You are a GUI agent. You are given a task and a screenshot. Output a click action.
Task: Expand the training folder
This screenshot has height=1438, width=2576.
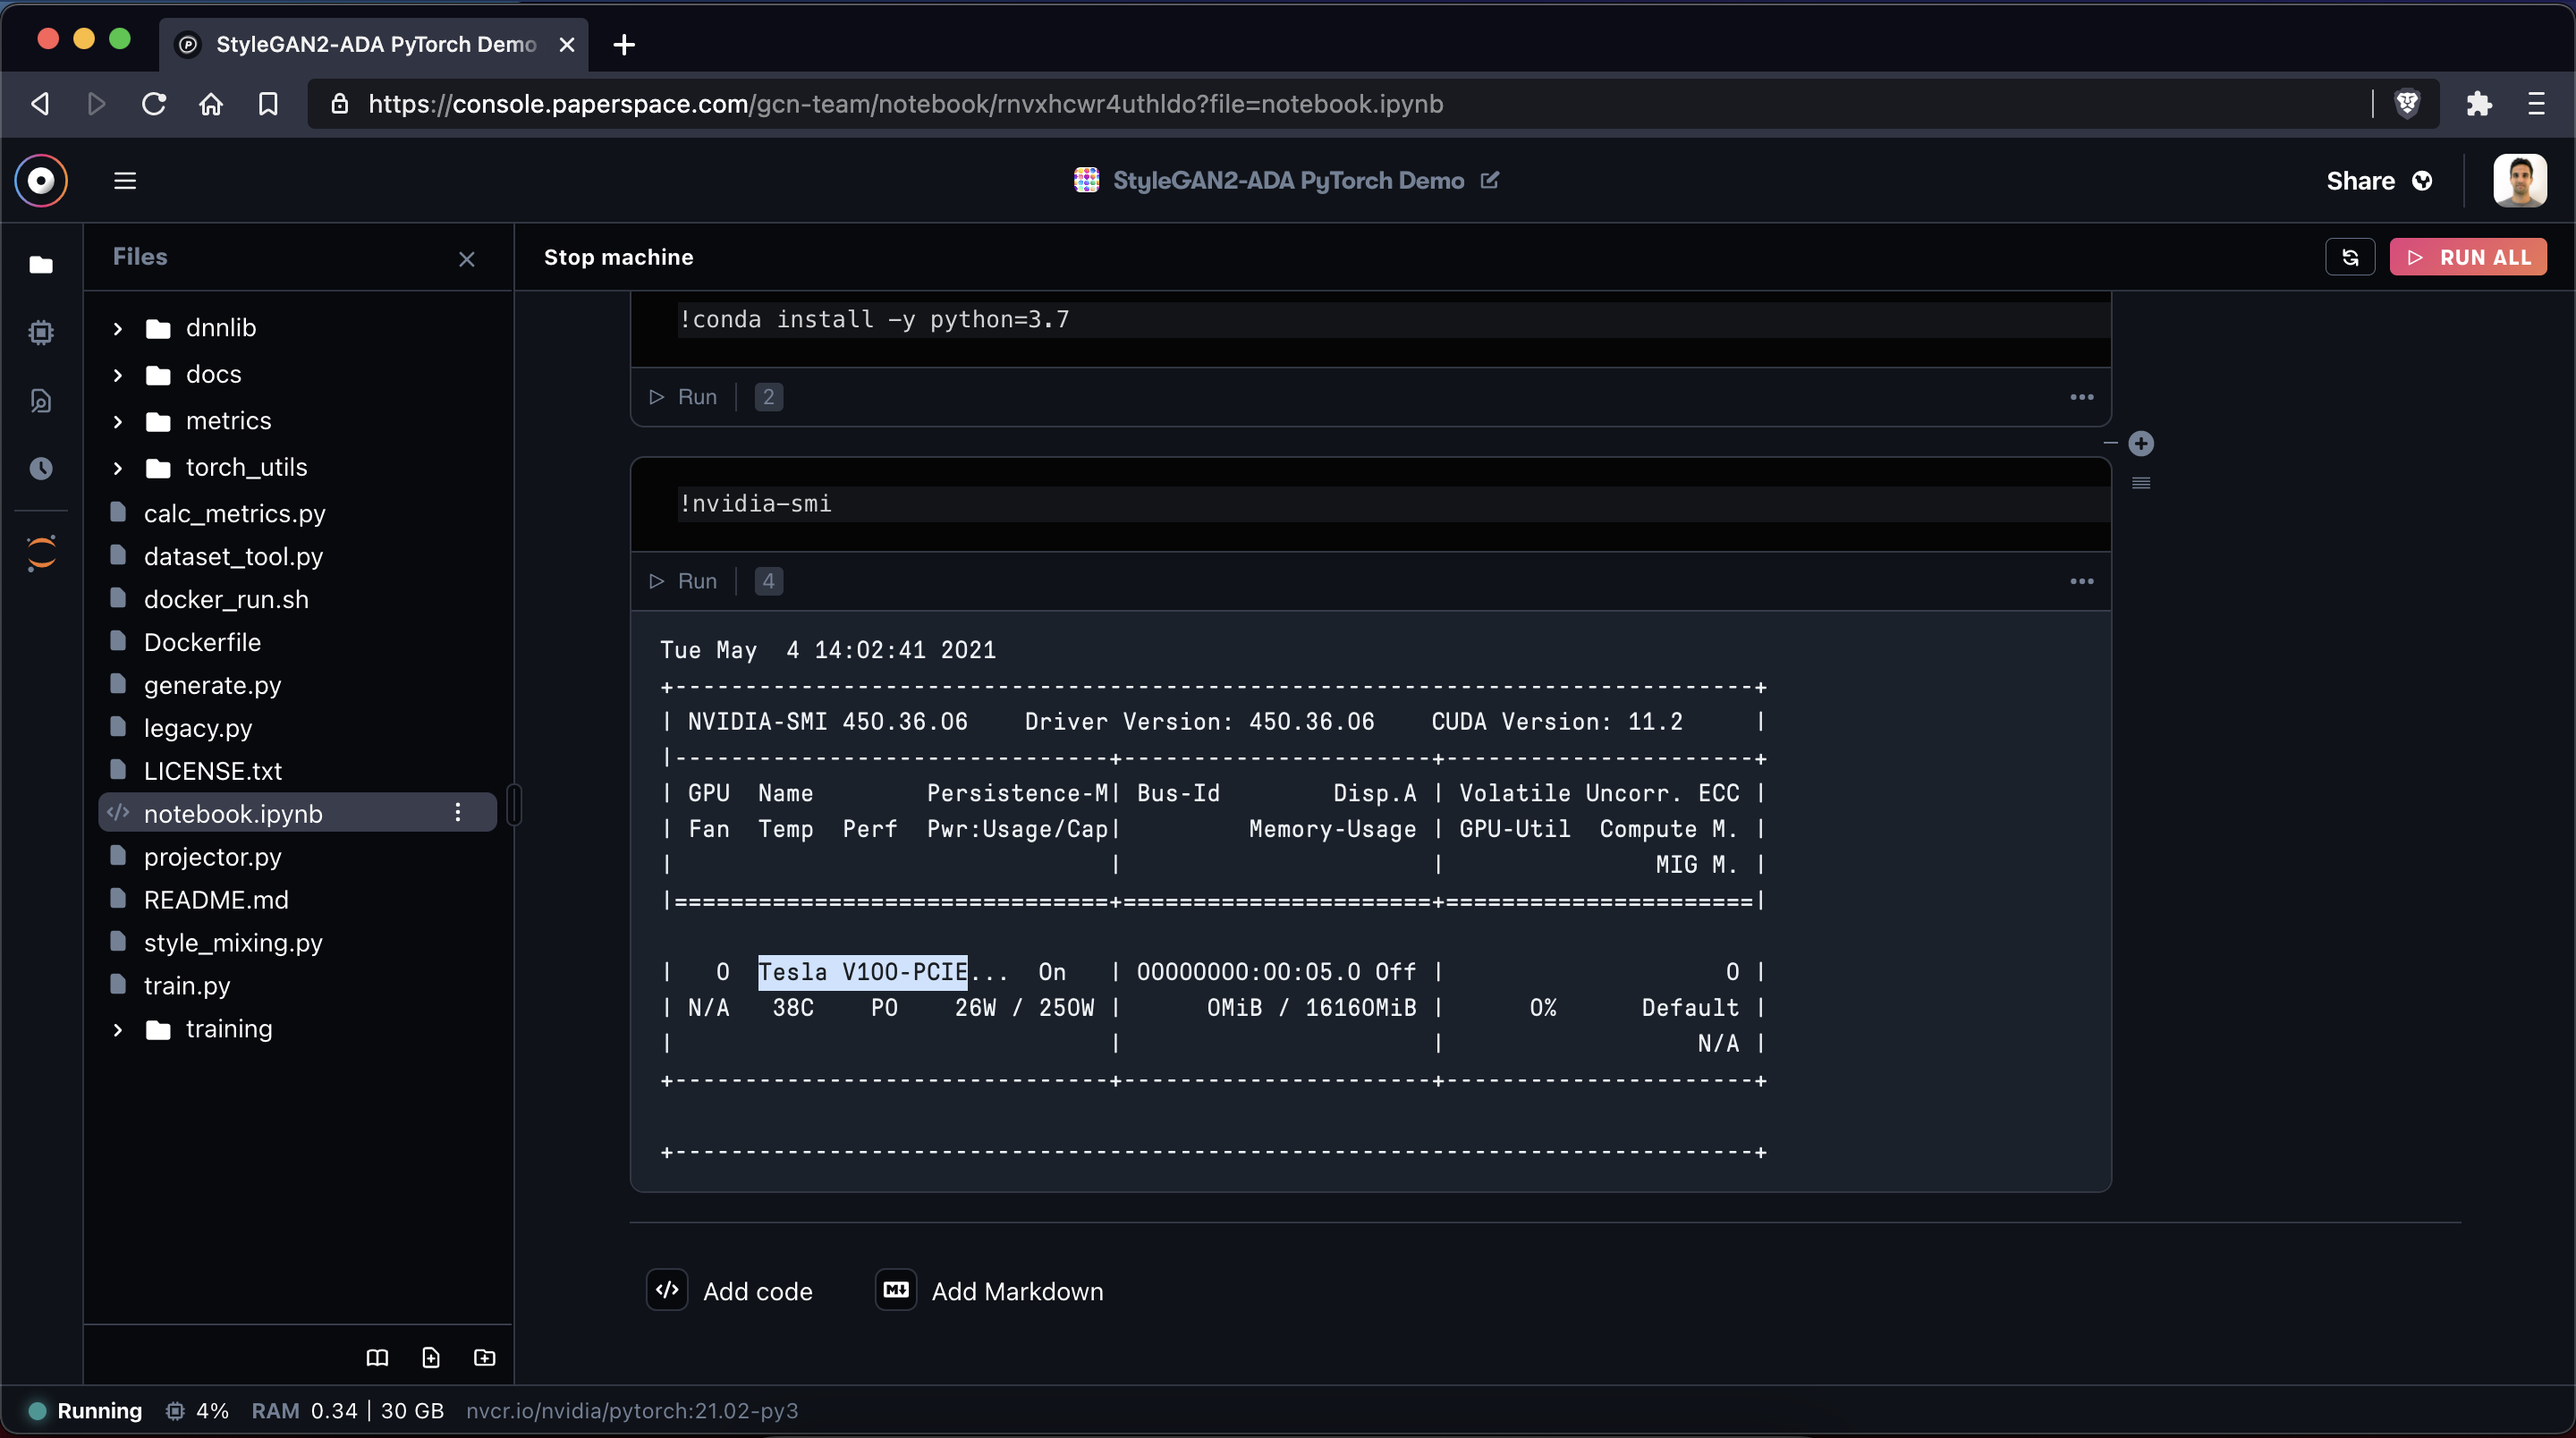point(116,1029)
